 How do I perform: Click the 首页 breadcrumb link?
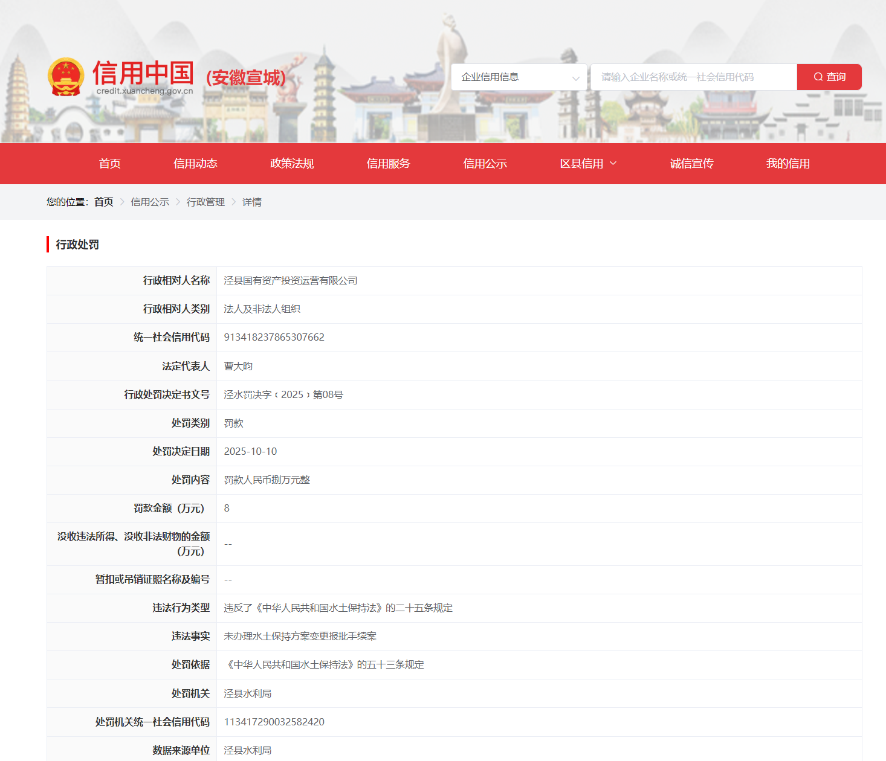click(104, 202)
